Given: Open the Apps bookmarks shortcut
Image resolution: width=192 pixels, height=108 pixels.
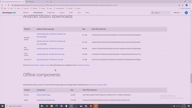Looking at the screenshot, I should point(4,8).
